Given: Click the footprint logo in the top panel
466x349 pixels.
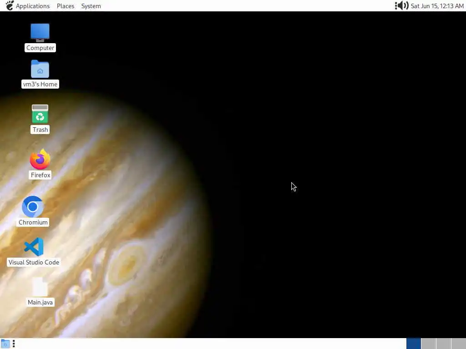Looking at the screenshot, I should tap(10, 5).
